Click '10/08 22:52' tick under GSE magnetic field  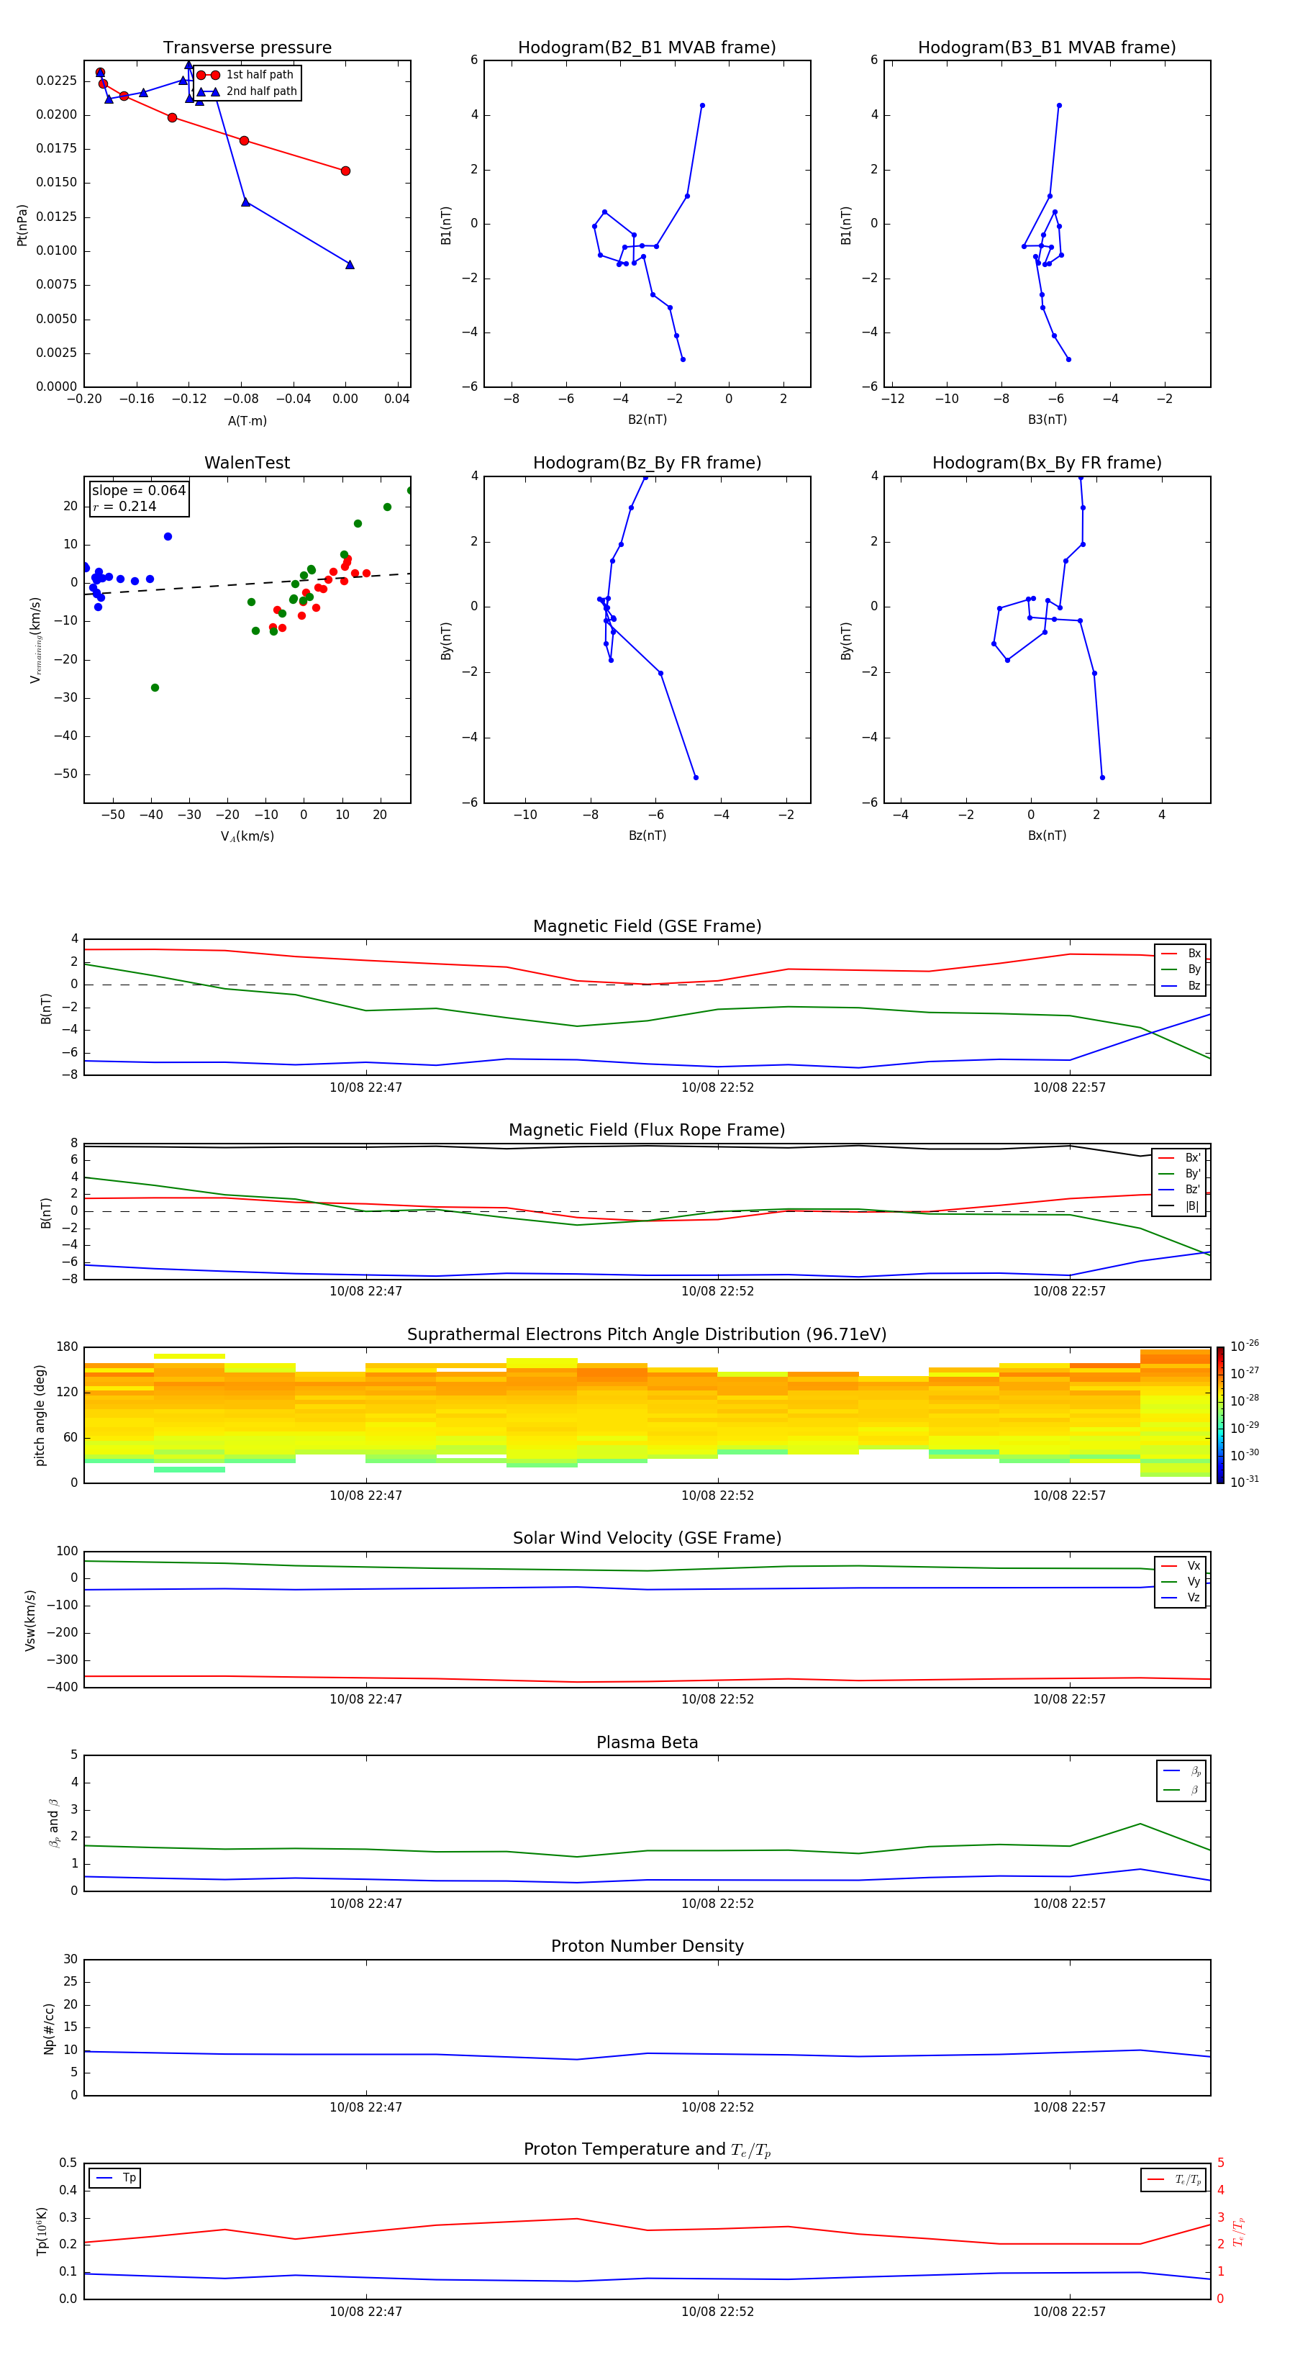pos(717,1088)
